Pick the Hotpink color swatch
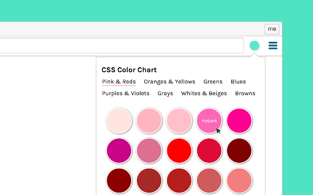The width and height of the screenshot is (313, 195). coord(209,120)
